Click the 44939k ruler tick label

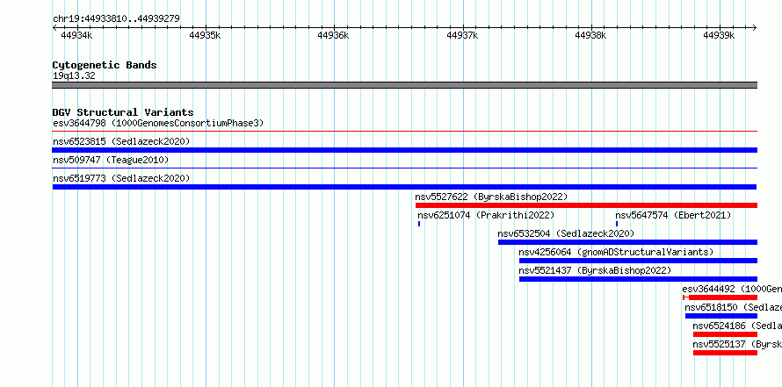[x=719, y=35]
